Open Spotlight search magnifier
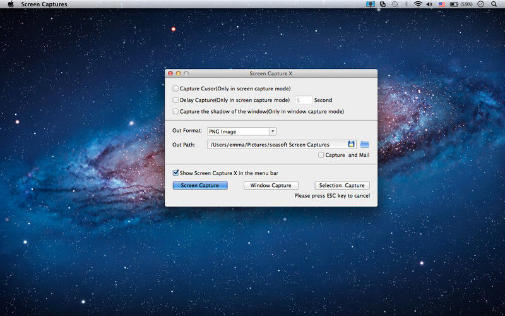The width and height of the screenshot is (505, 316). coord(494,4)
